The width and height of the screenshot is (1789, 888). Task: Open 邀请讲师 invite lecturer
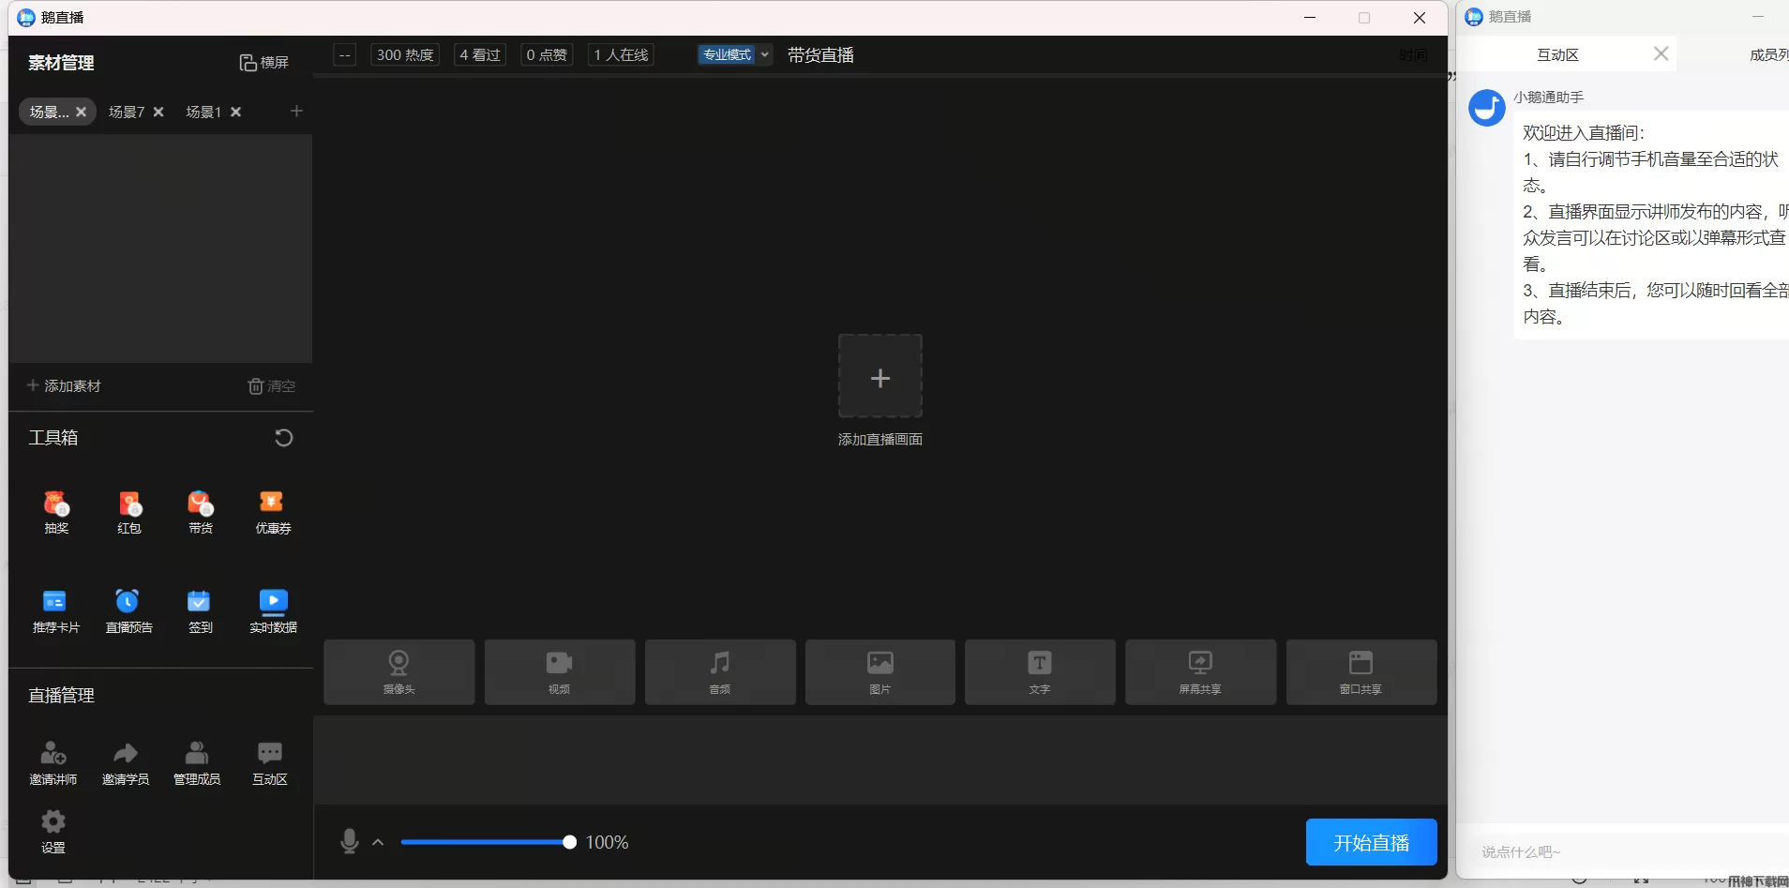pyautogui.click(x=53, y=763)
